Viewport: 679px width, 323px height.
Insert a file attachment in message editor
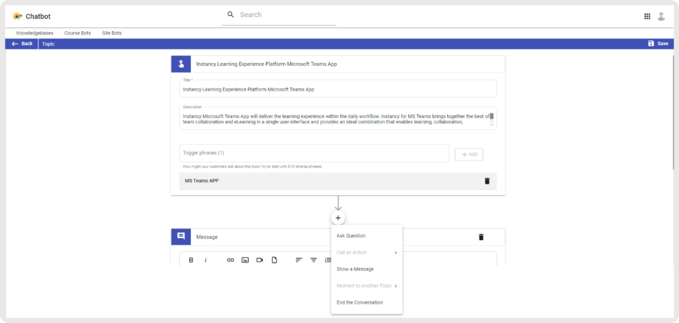274,260
